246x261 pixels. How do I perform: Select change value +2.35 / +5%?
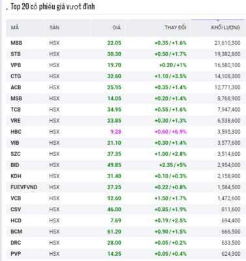(x=173, y=165)
